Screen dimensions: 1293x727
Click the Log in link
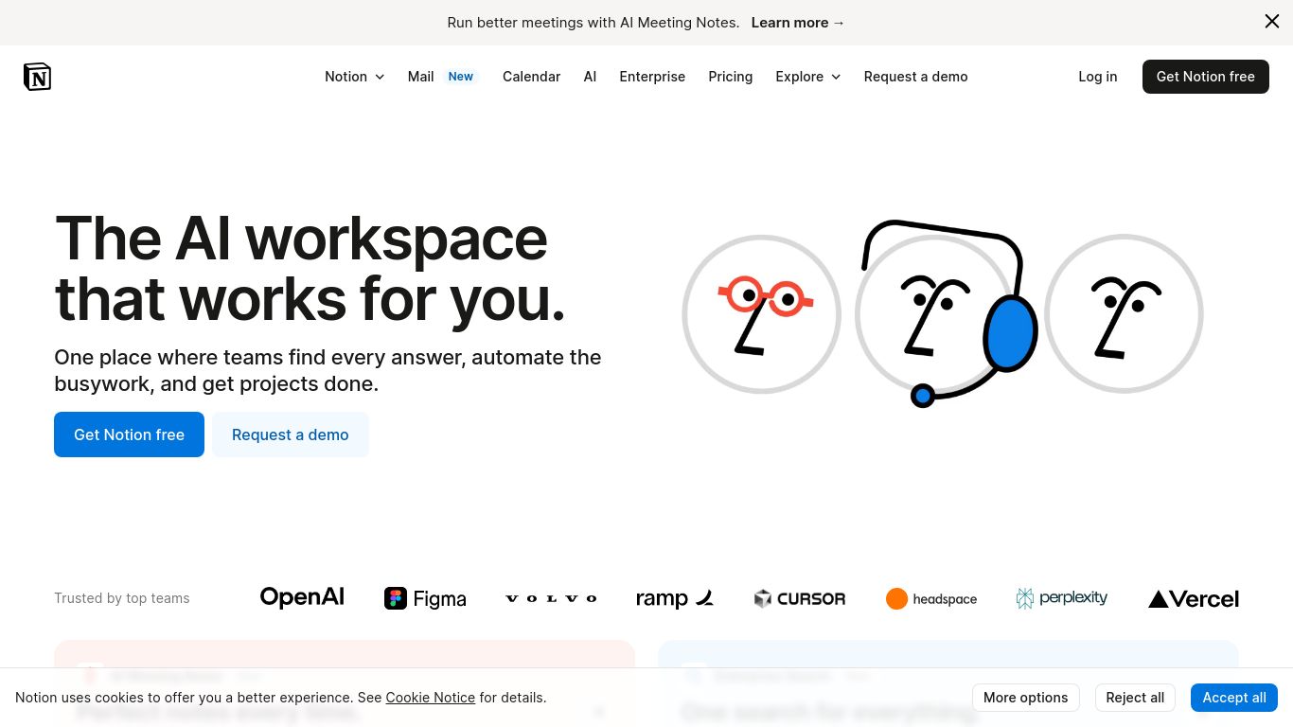point(1098,77)
